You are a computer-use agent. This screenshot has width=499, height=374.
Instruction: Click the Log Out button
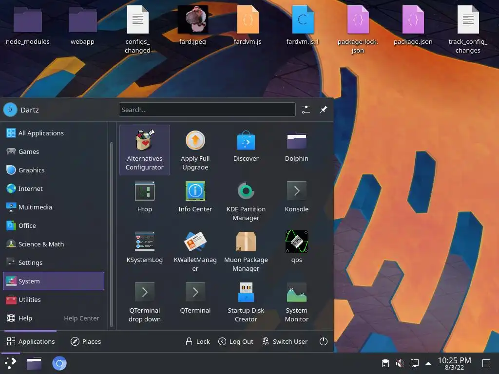point(236,341)
